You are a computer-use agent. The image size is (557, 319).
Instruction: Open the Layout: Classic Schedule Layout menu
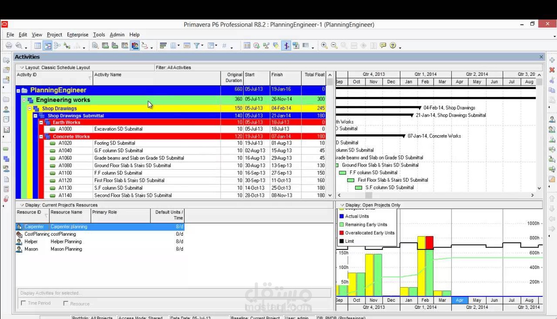click(55, 68)
